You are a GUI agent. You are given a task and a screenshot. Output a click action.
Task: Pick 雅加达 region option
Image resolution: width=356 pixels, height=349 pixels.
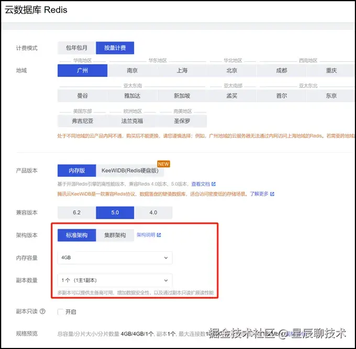[132, 96]
